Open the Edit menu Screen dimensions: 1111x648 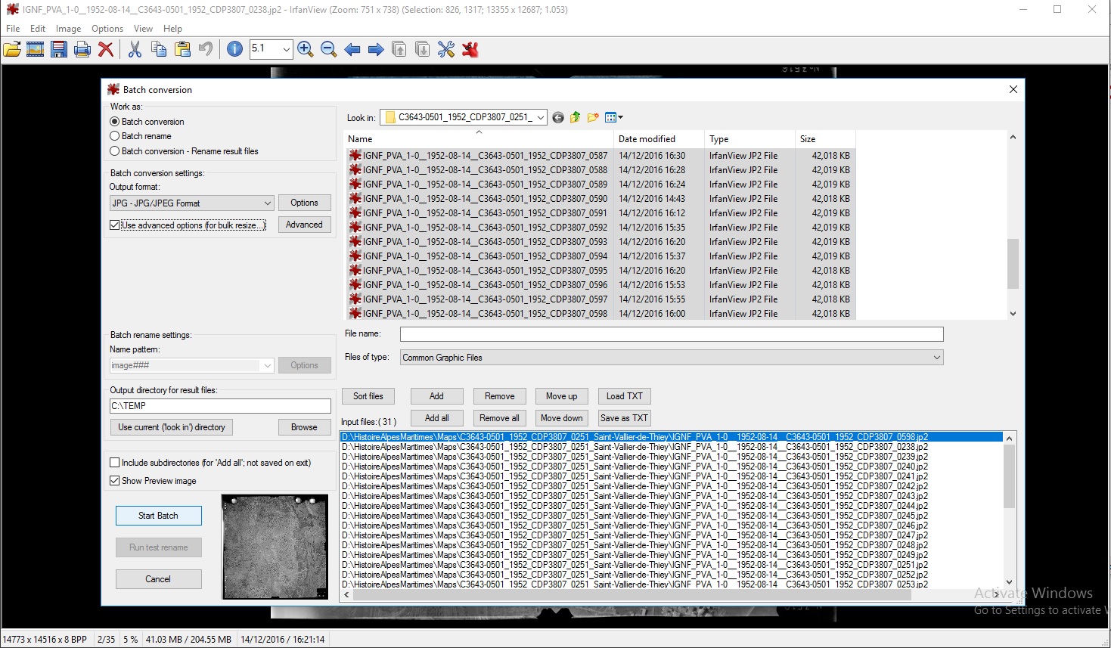(x=38, y=29)
